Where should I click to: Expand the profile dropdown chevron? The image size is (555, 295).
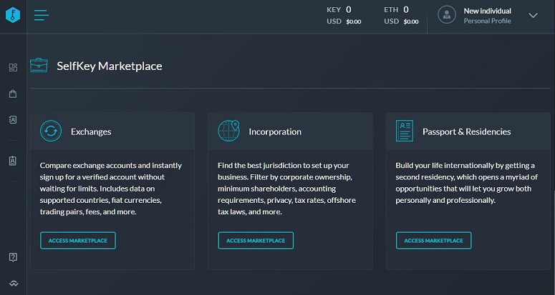[x=533, y=16]
